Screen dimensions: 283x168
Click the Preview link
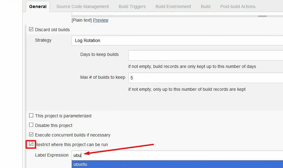tap(100, 20)
